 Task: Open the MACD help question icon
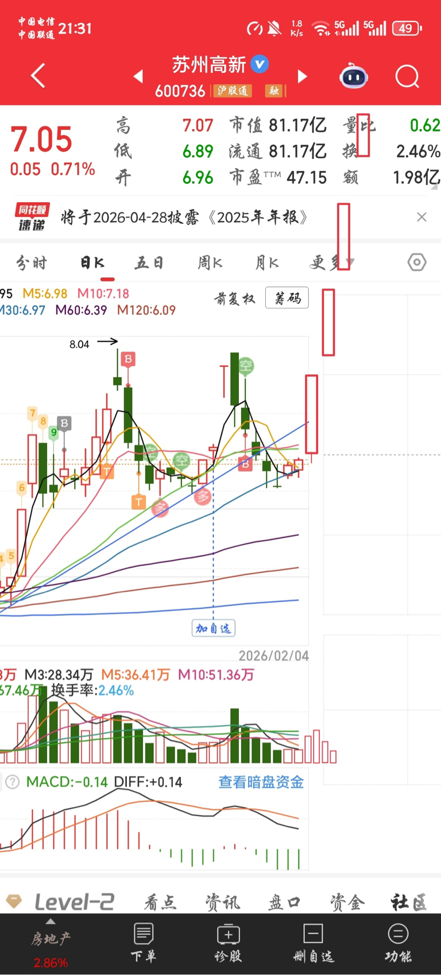(x=12, y=782)
